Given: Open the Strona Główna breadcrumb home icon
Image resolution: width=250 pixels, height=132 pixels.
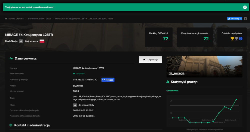Looking at the screenshot, I should tap(6, 19).
